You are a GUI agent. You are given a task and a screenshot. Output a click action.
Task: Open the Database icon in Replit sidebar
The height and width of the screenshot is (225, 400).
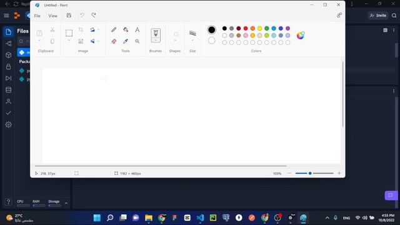[8, 90]
